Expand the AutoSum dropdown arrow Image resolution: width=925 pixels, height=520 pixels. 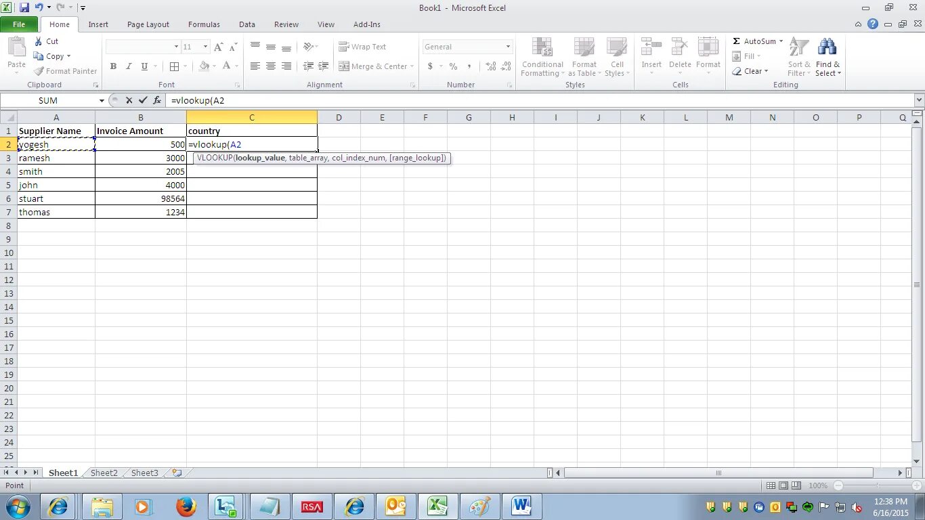pos(781,41)
